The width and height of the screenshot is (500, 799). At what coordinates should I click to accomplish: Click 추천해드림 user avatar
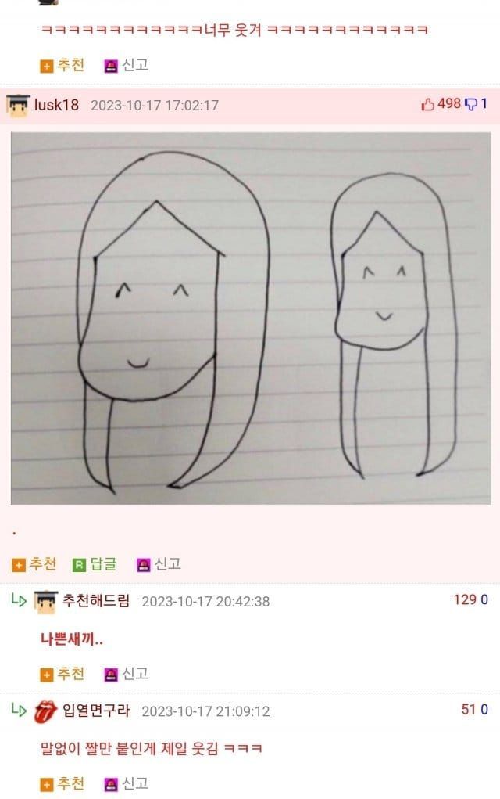46,601
